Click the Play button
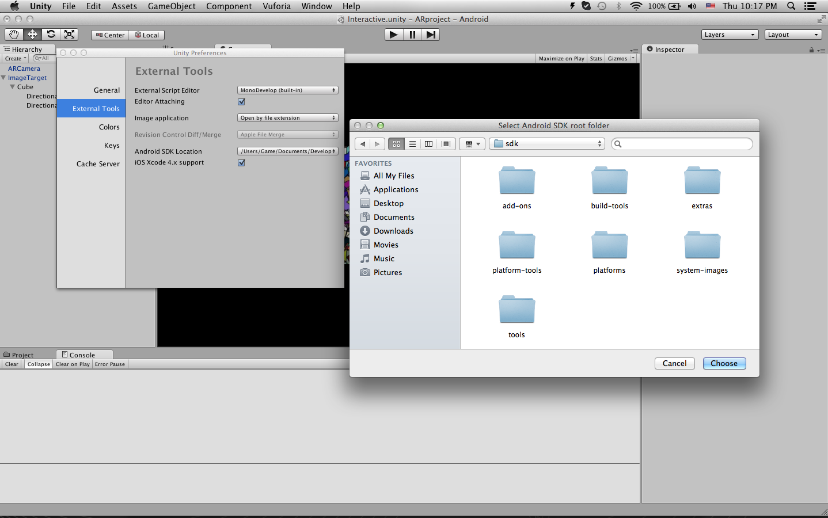The image size is (828, 518). [394, 35]
